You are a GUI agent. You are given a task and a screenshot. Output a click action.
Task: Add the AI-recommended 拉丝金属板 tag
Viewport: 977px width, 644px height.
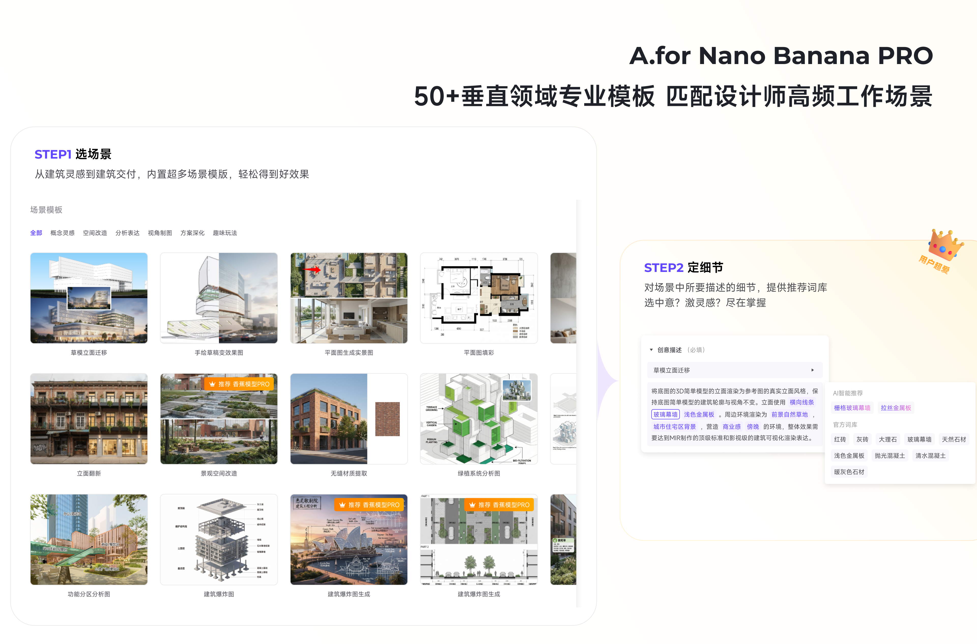(896, 408)
